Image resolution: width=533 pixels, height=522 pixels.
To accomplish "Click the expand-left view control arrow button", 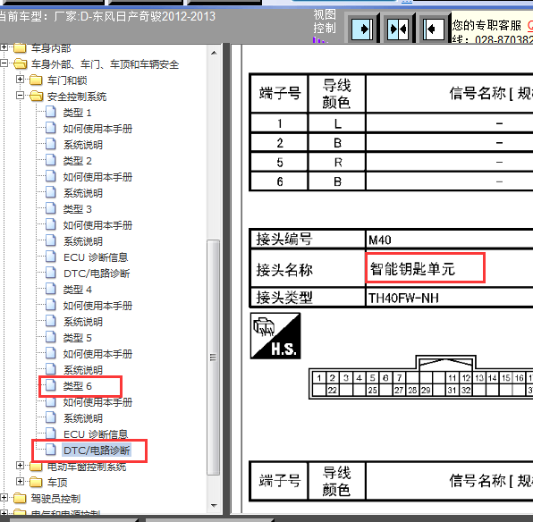I will (x=434, y=29).
